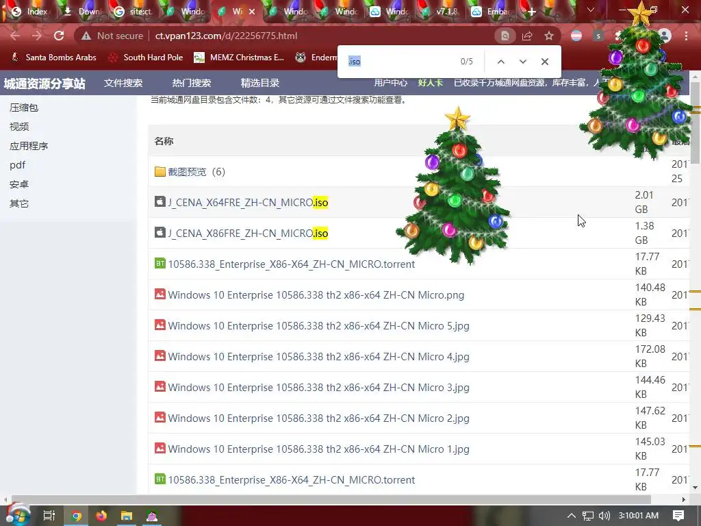The height and width of the screenshot is (526, 701).
Task: Select 视频 category in sidebar
Action: [x=19, y=127]
